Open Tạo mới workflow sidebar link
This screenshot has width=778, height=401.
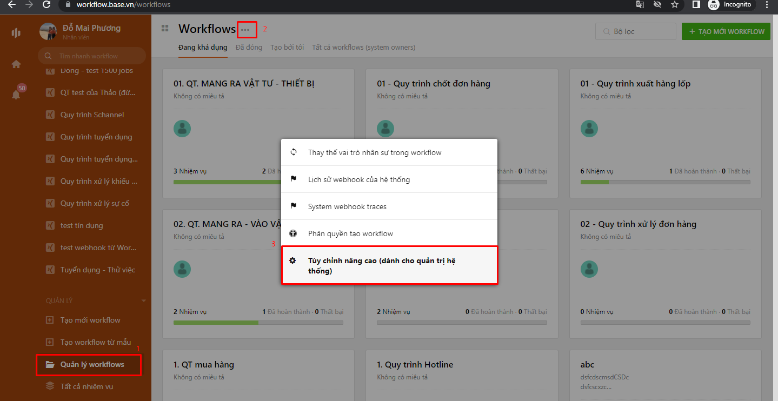90,320
